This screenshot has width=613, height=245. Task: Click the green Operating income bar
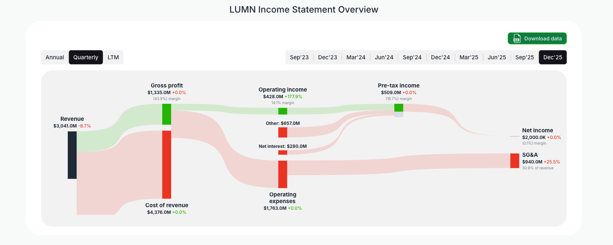283,111
